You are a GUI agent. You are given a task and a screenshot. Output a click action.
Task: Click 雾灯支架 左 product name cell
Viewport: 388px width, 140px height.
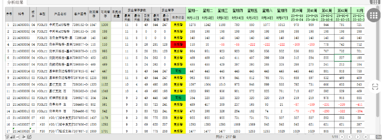[60, 85]
